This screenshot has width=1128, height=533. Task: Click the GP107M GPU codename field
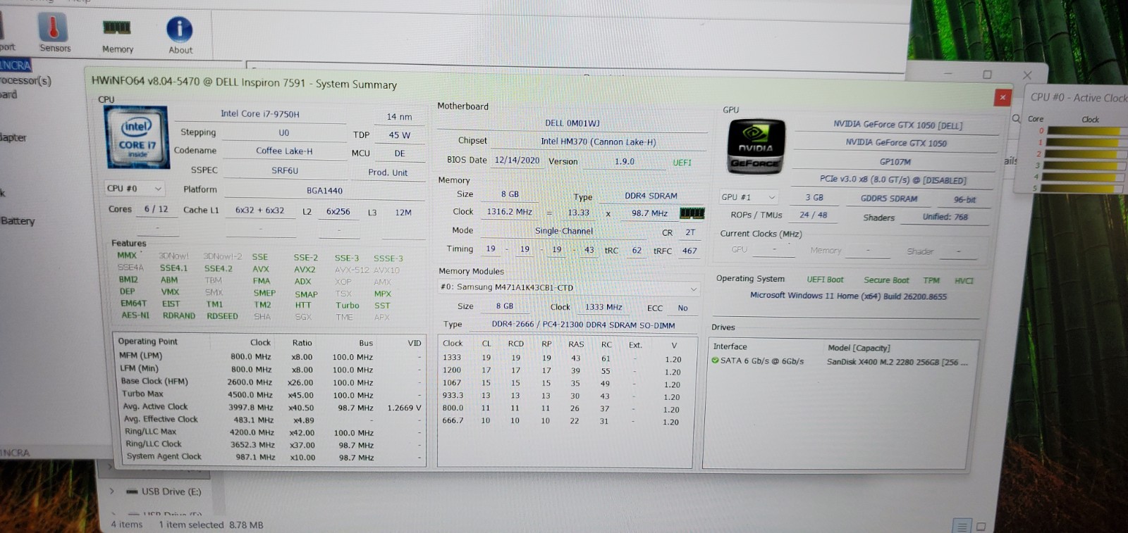895,162
